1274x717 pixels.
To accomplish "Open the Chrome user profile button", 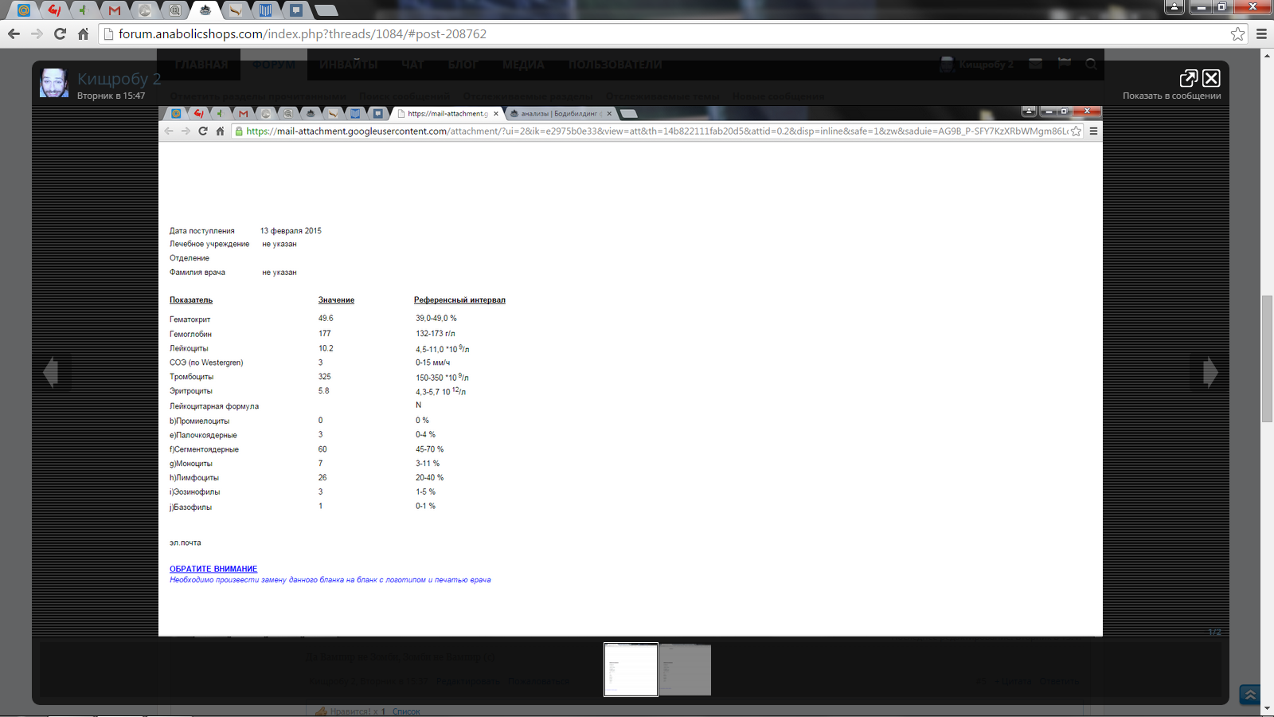I will point(1174,7).
